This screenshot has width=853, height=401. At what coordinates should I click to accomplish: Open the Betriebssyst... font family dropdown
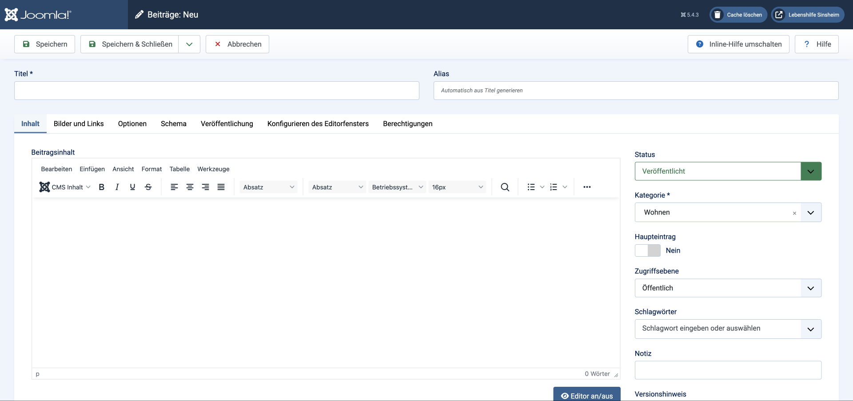click(397, 187)
